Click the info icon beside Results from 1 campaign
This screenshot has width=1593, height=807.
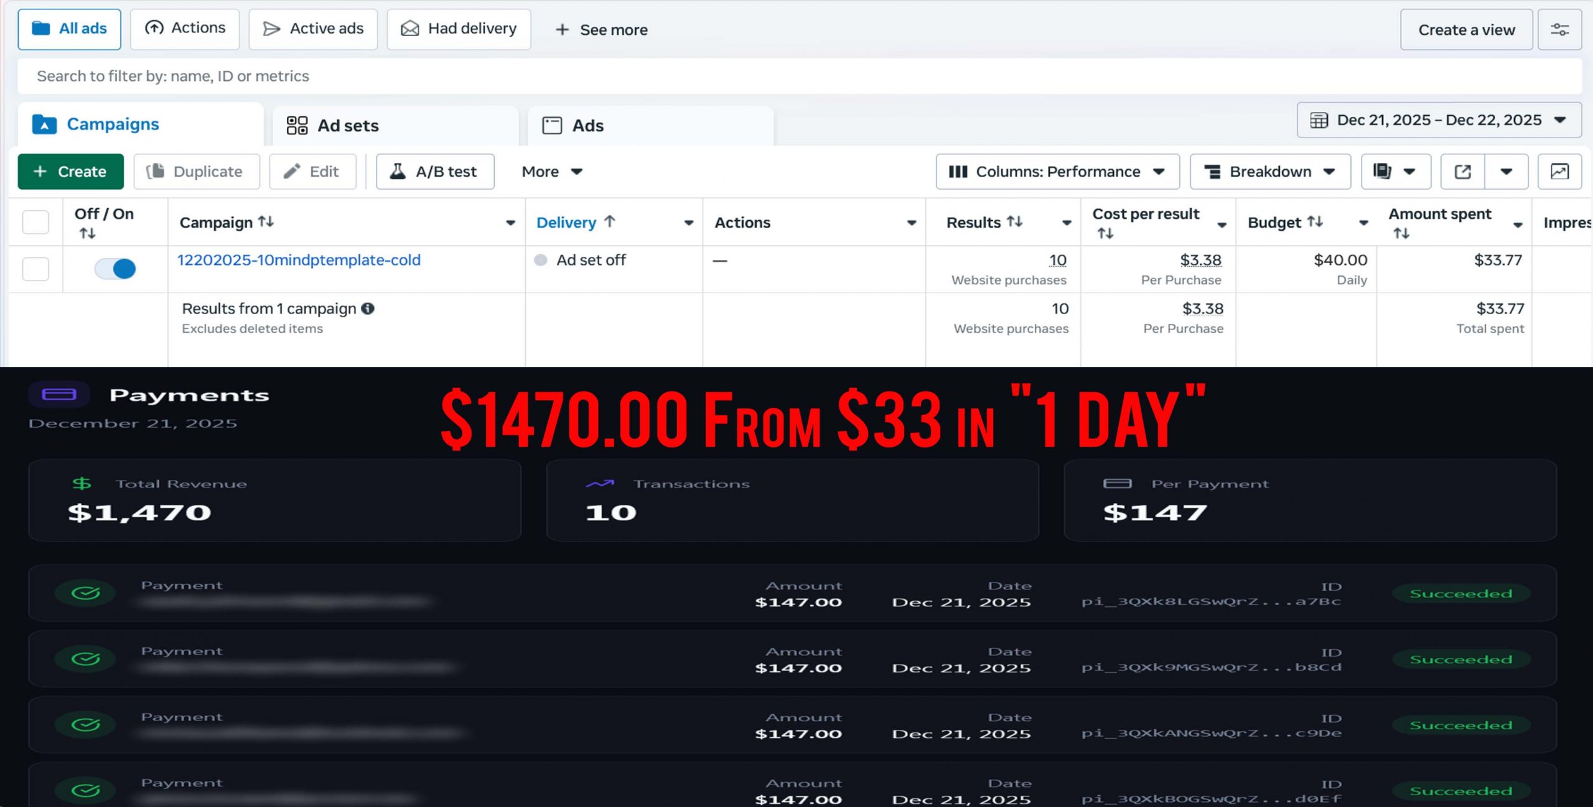[368, 308]
